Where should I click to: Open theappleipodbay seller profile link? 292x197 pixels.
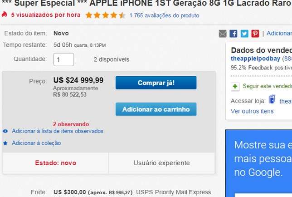tap(255, 59)
